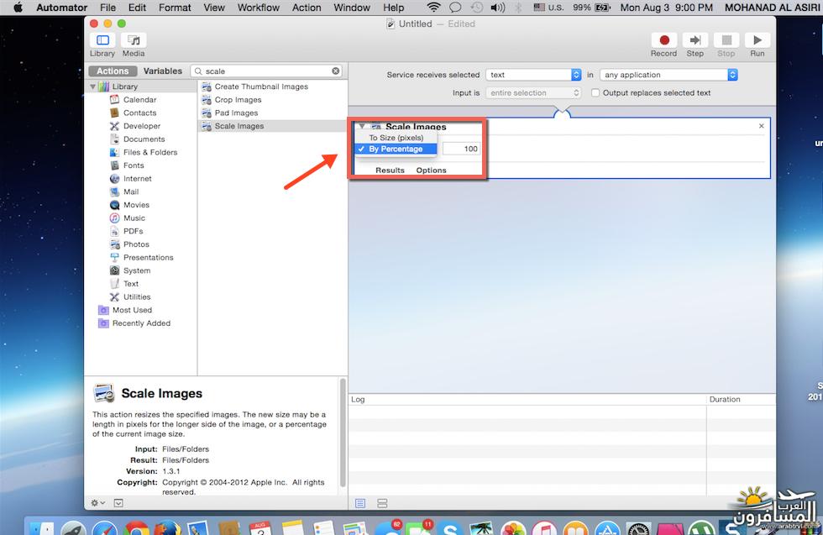Open the volume control in menu bar

(x=497, y=8)
